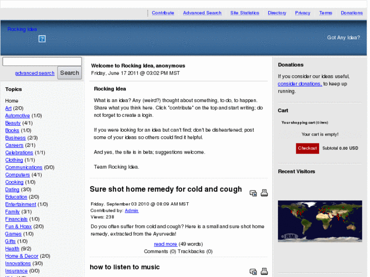Open the Rocking Idea site title link

pos(22,29)
